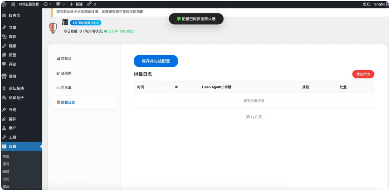Viewport: 390px width, 191px height.
Task: Go to 插件 in sidebar menu
Action: (x=12, y=119)
